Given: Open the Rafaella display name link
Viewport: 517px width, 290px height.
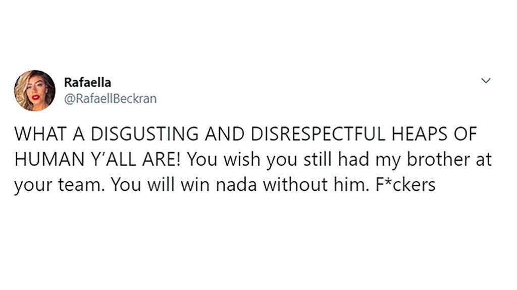Looking at the screenshot, I should pyautogui.click(x=88, y=82).
